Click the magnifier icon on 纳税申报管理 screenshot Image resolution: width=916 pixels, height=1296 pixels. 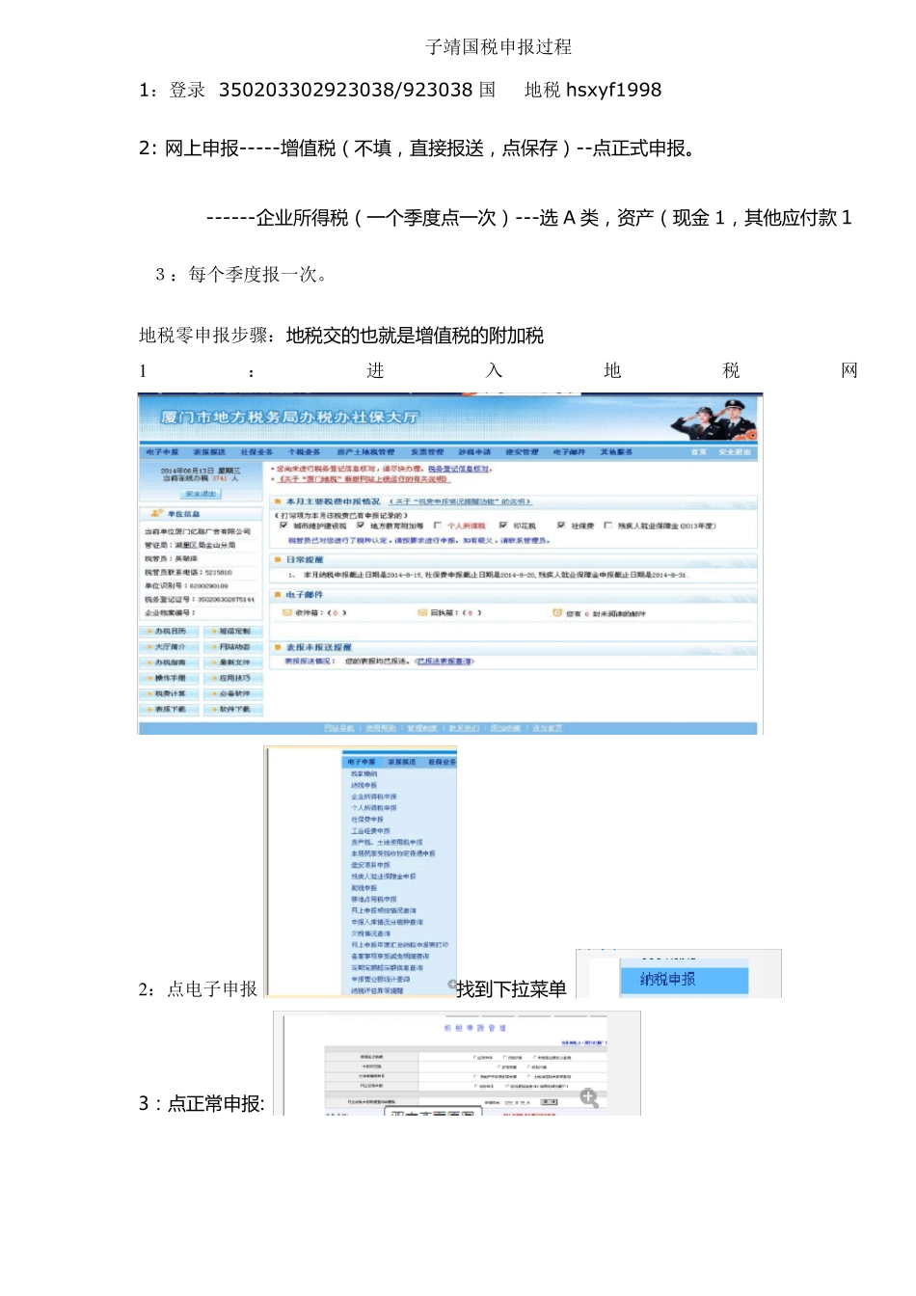point(589,1098)
